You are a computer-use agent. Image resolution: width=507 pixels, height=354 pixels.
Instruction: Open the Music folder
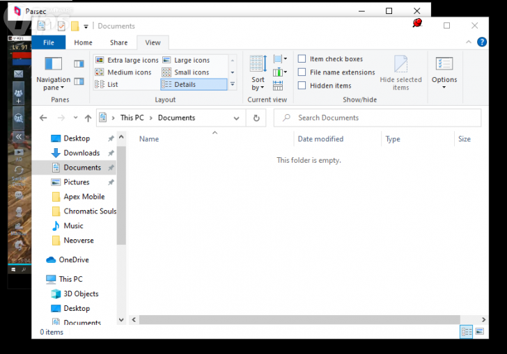[73, 226]
